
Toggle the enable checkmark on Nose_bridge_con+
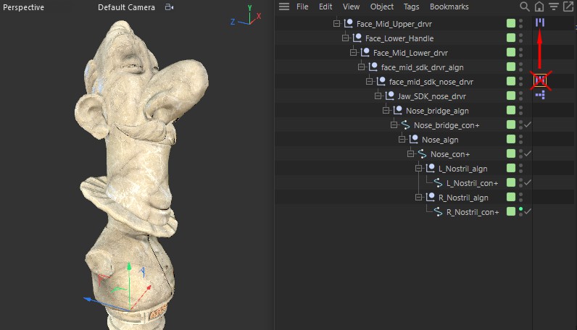pos(528,125)
